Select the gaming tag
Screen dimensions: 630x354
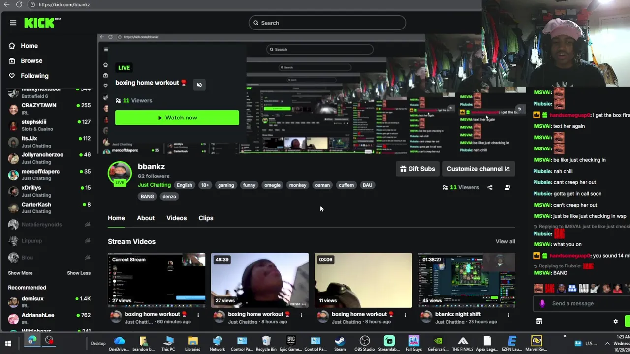pyautogui.click(x=226, y=185)
